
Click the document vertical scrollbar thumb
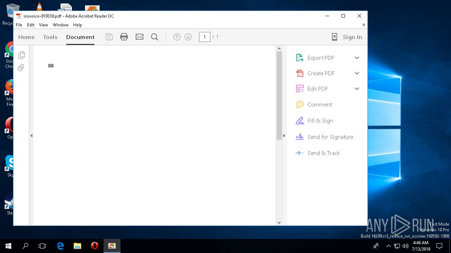[x=279, y=96]
